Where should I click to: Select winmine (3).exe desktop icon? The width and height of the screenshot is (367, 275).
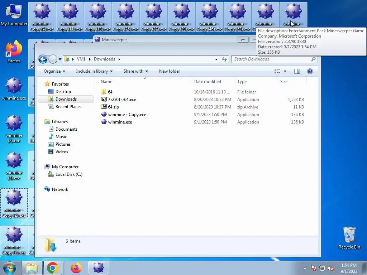click(14, 166)
